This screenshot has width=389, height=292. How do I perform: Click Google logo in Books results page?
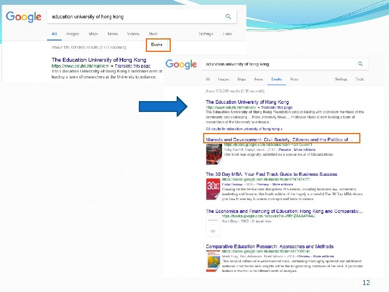[x=181, y=64]
